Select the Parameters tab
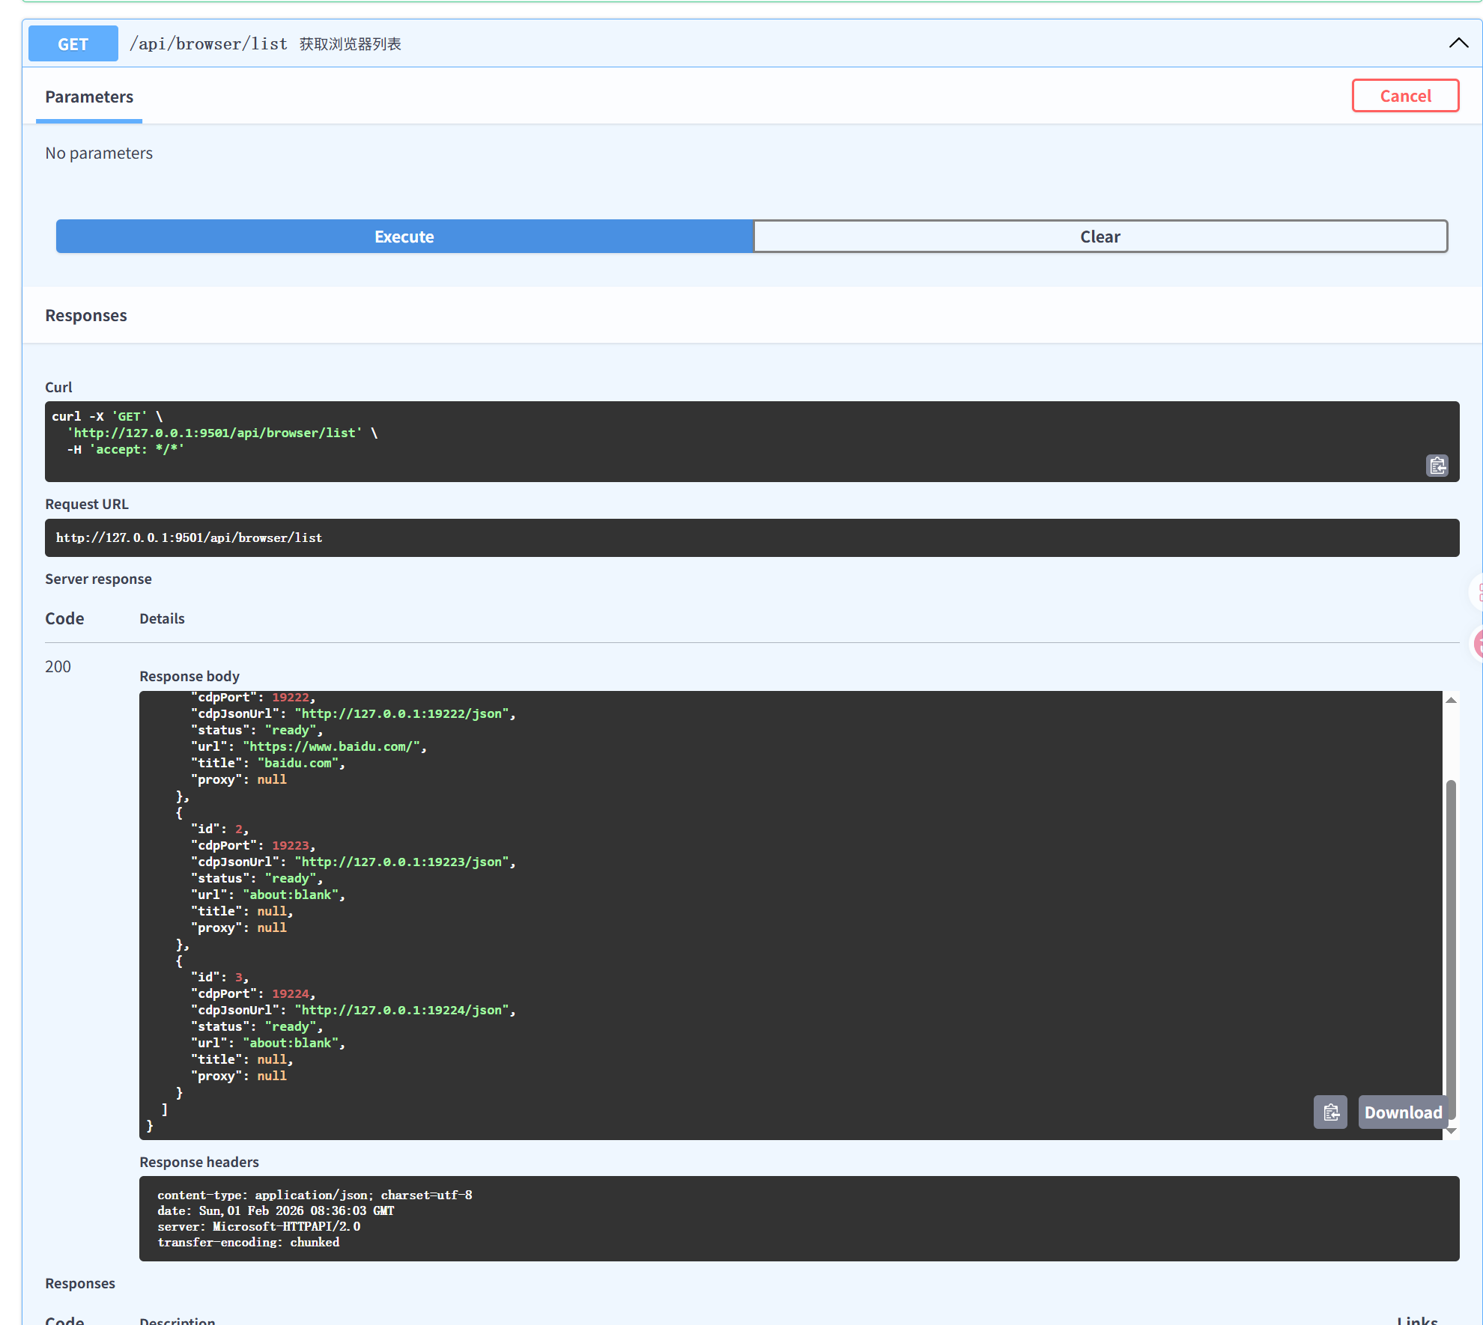The width and height of the screenshot is (1483, 1325). click(x=89, y=97)
